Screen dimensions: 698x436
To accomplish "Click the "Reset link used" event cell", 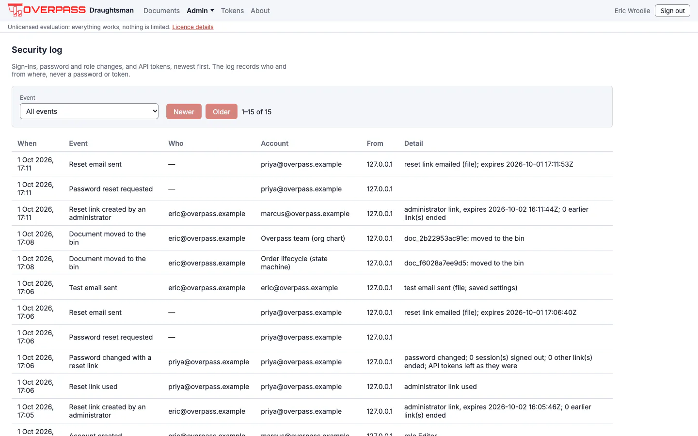I will [93, 387].
